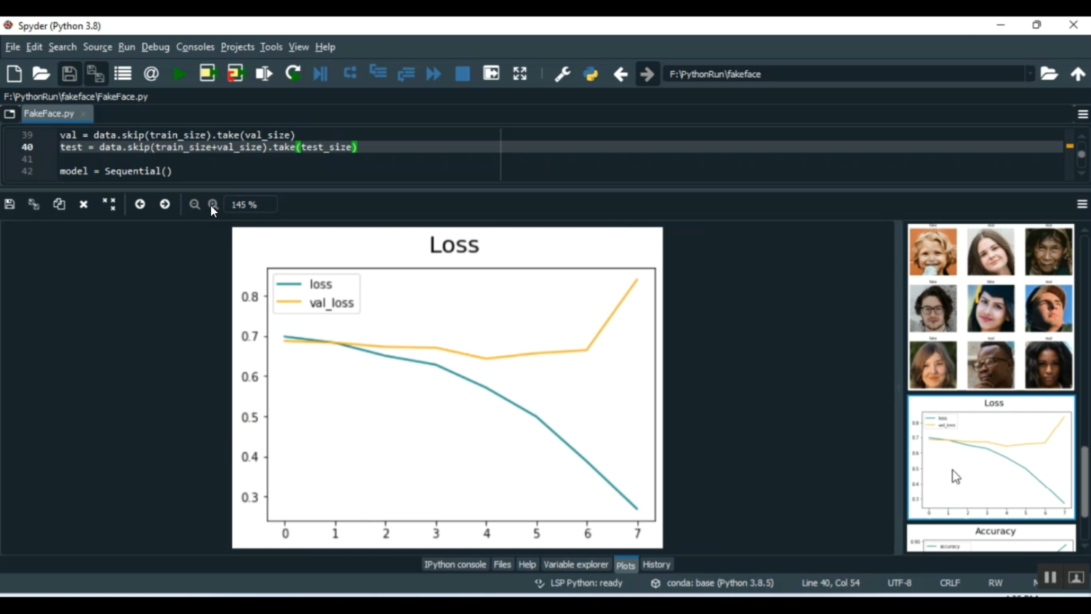This screenshot has height=614, width=1091.
Task: Open the PYTHONPATH manager Python icon
Action: click(x=591, y=73)
